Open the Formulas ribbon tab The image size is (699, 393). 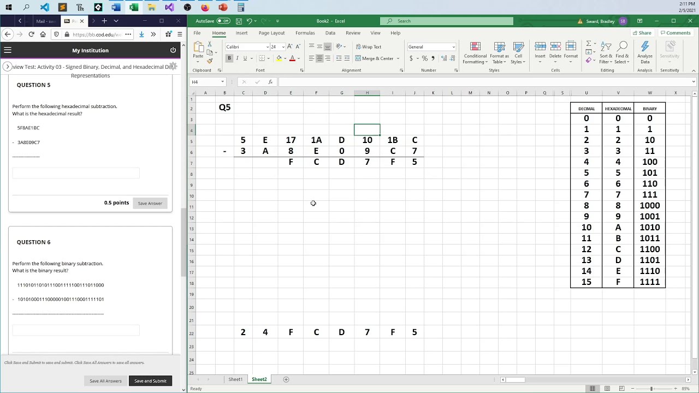coord(305,33)
